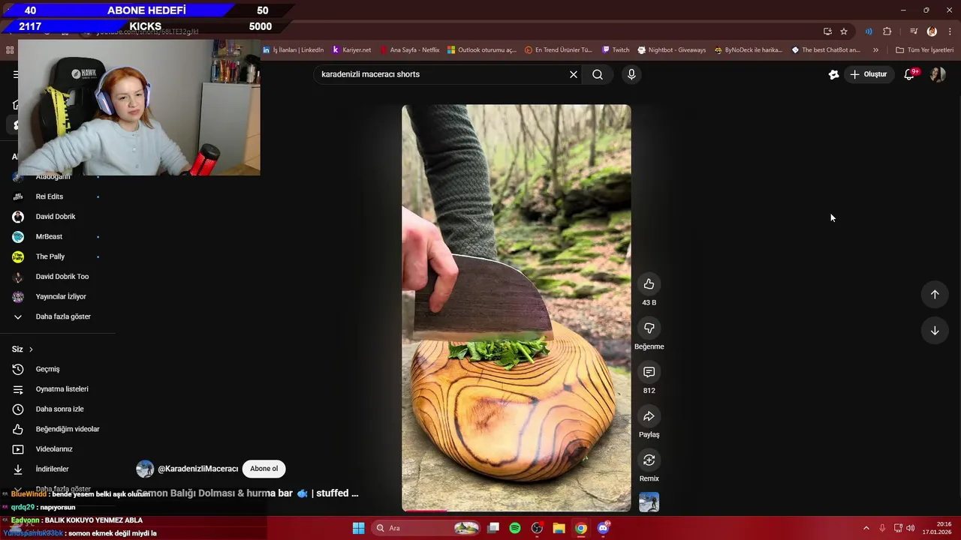
Task: Open Daha sonra izle in sidebar
Action: click(x=62, y=409)
